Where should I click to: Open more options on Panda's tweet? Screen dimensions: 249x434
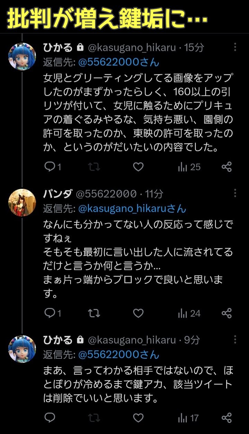tap(235, 193)
